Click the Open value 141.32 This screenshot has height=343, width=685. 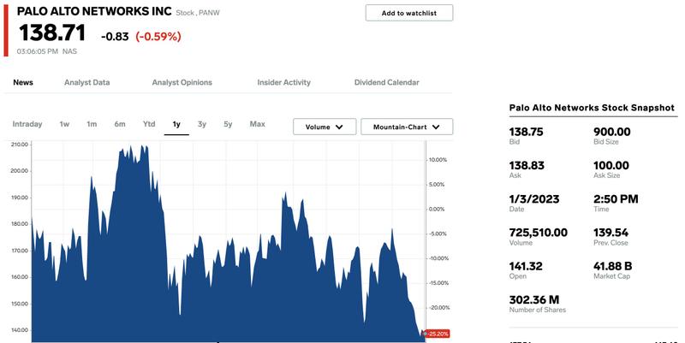(x=526, y=266)
